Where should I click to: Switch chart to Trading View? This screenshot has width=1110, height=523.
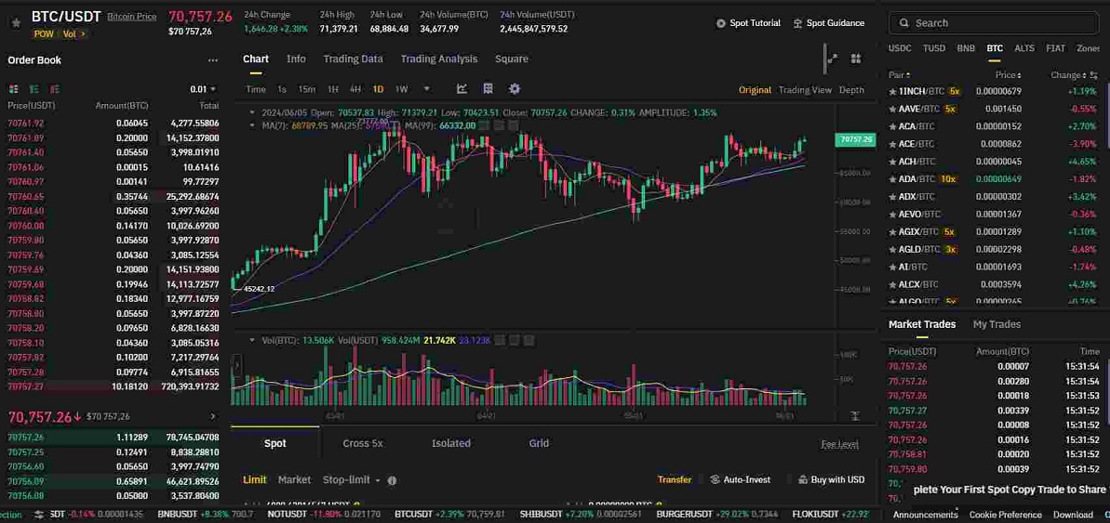coord(805,90)
